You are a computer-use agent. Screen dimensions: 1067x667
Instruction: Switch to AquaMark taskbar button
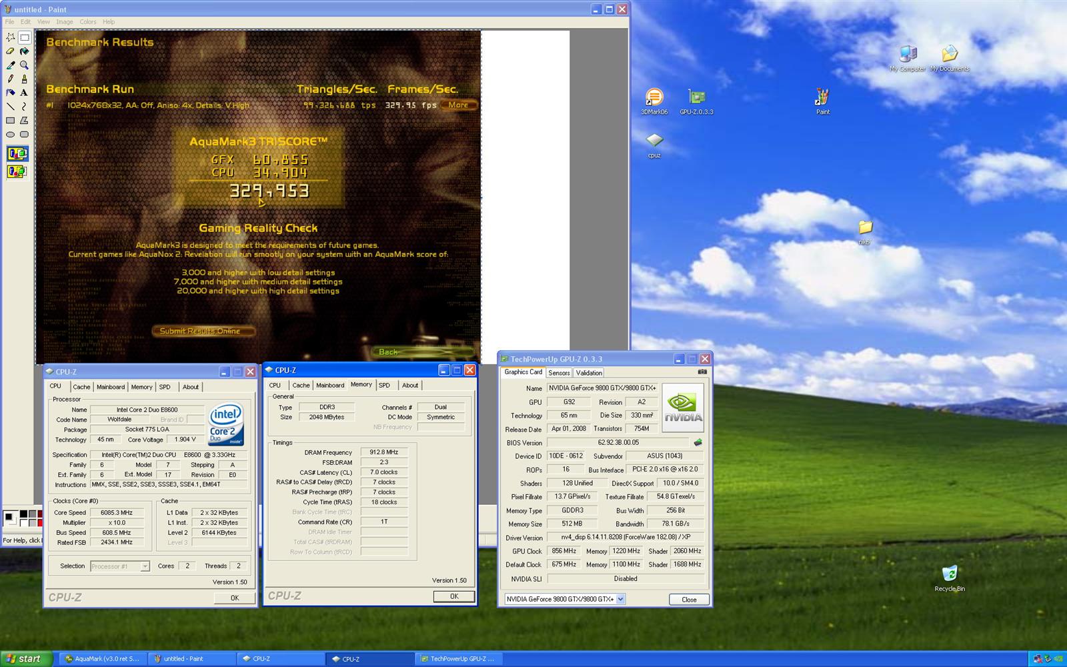point(102,659)
